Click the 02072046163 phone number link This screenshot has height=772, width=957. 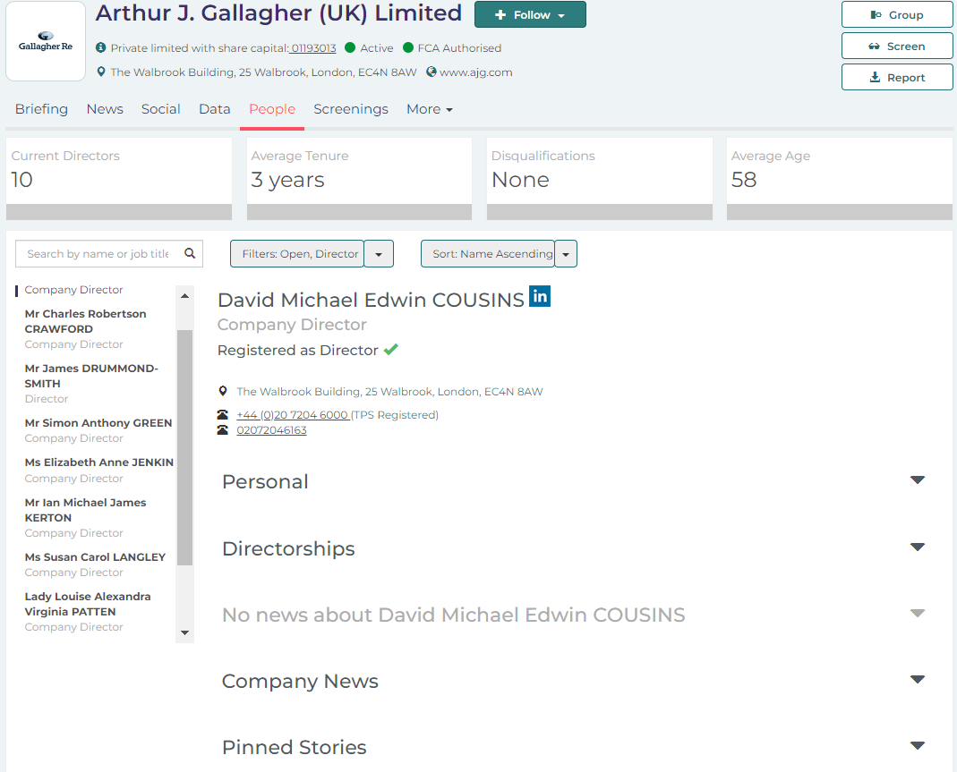click(x=271, y=430)
